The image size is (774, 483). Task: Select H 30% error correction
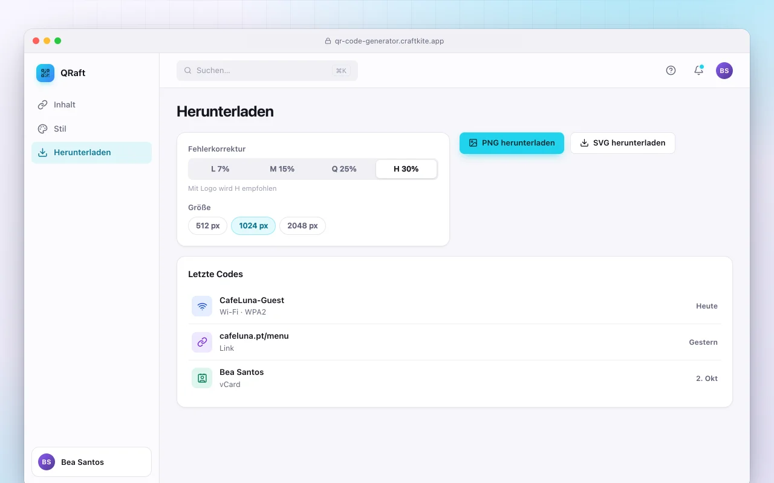click(x=406, y=169)
